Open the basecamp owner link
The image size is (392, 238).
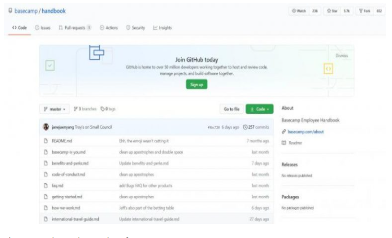click(x=26, y=11)
